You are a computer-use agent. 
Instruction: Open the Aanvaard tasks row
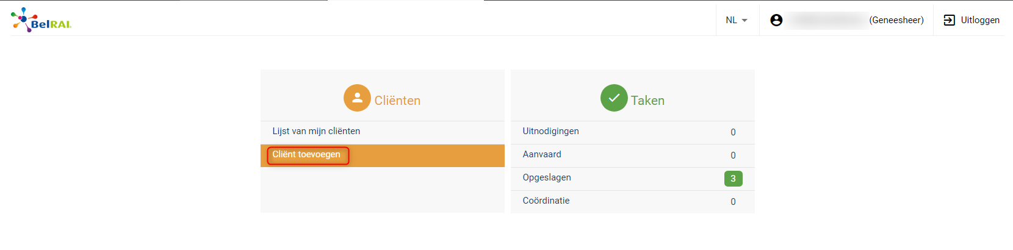pos(633,155)
